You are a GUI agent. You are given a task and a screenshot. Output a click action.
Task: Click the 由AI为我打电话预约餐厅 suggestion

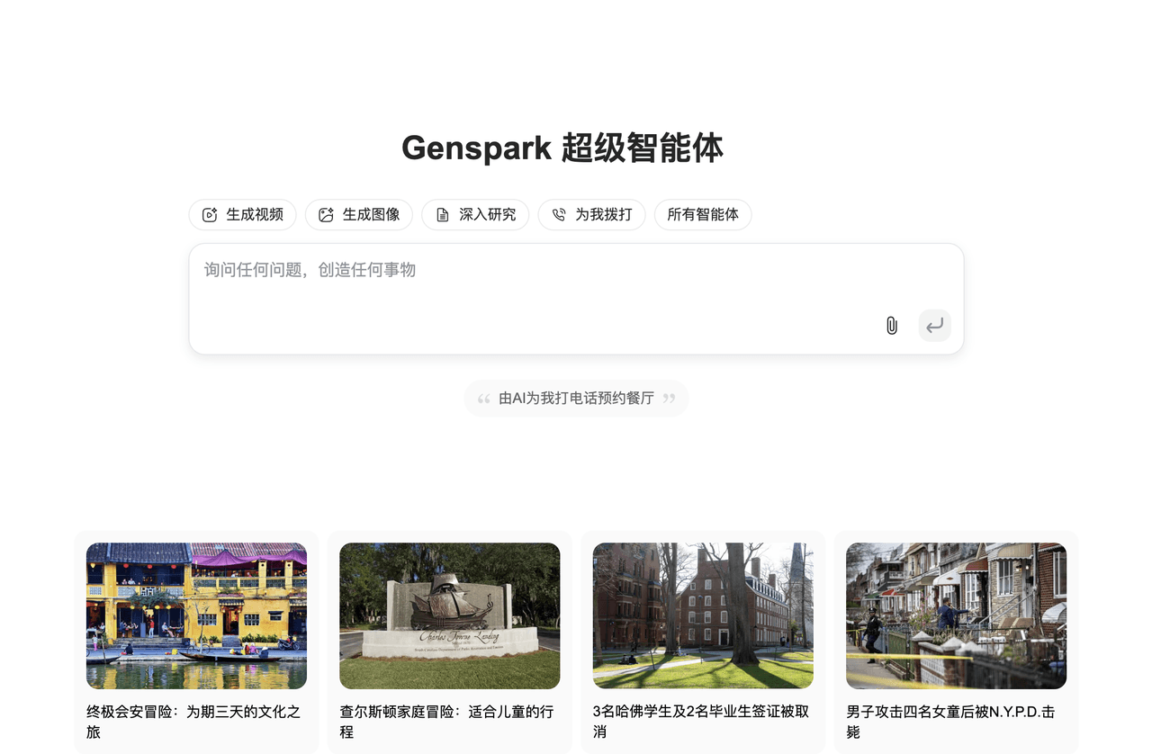(576, 399)
